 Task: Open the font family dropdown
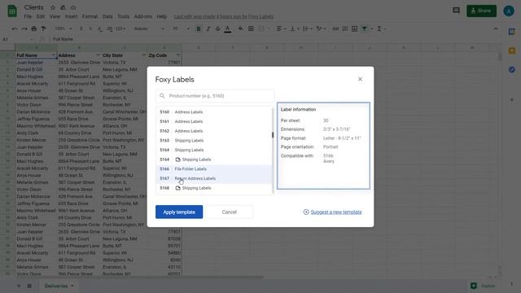[x=149, y=29]
